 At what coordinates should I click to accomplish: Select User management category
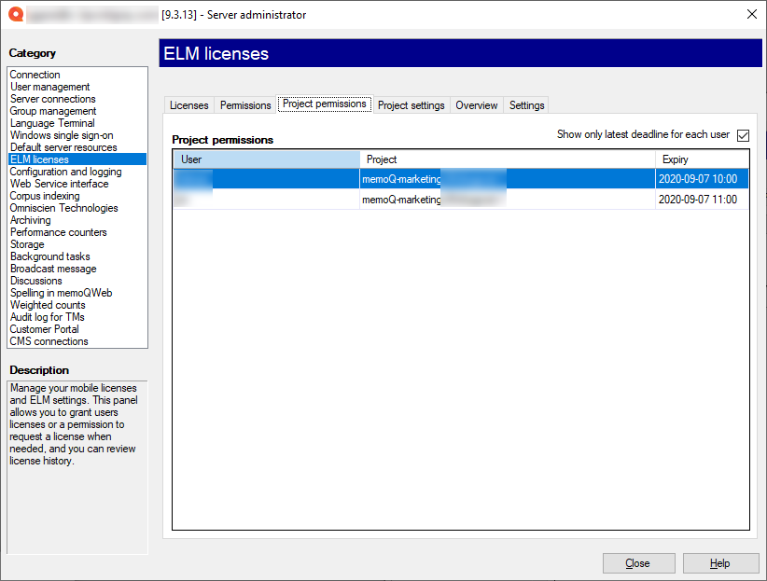click(x=50, y=87)
